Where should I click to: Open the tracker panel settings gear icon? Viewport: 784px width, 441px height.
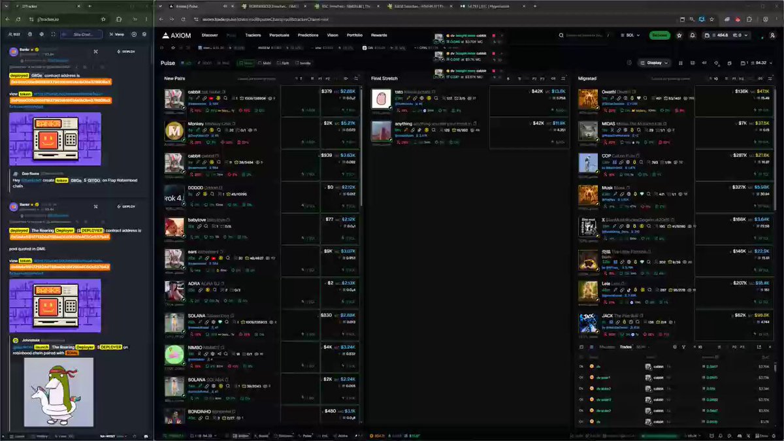674,347
